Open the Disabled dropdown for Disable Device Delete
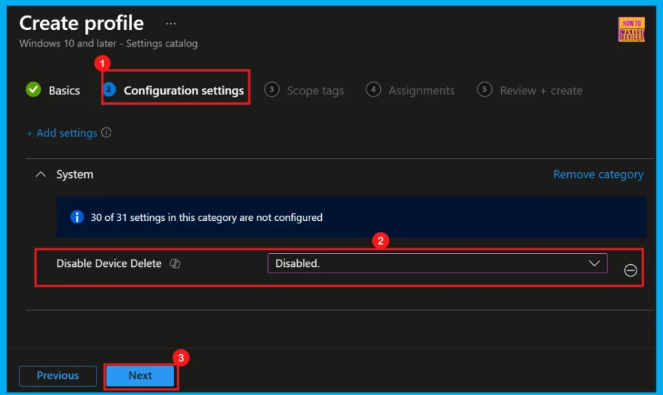663x395 pixels. [x=437, y=263]
